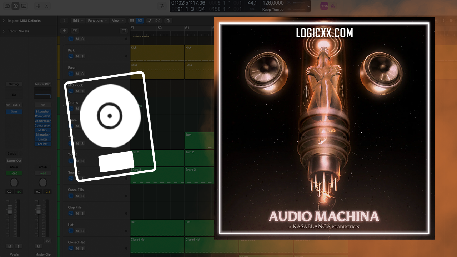Click bar 59 in the ruler
The height and width of the screenshot is (257, 457).
[x=160, y=28]
